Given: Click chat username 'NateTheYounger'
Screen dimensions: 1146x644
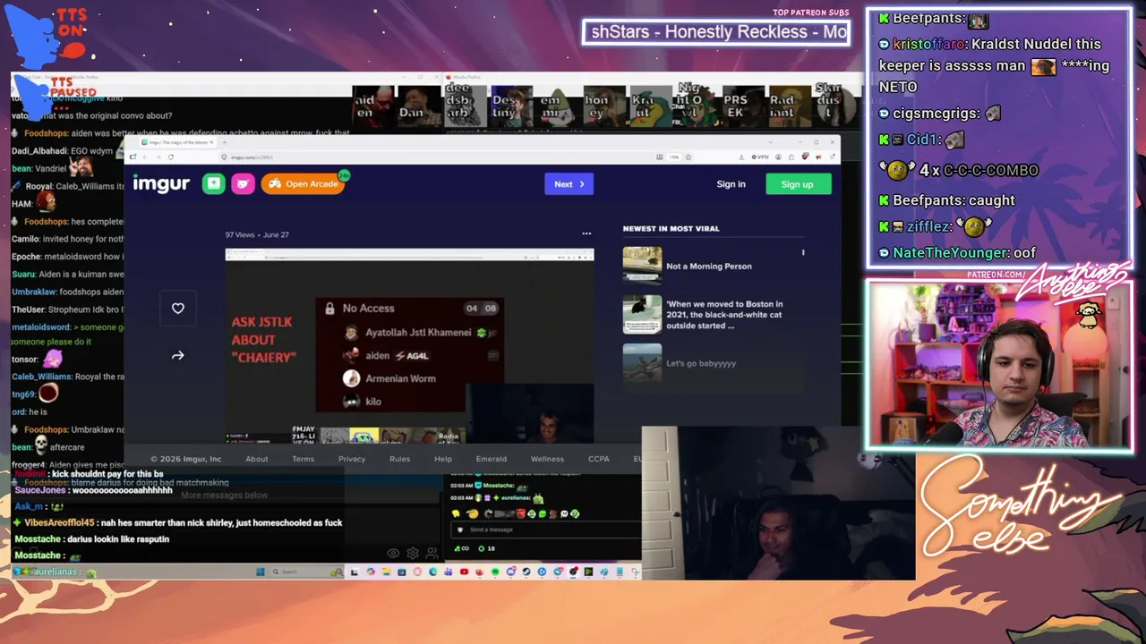Looking at the screenshot, I should coord(951,253).
